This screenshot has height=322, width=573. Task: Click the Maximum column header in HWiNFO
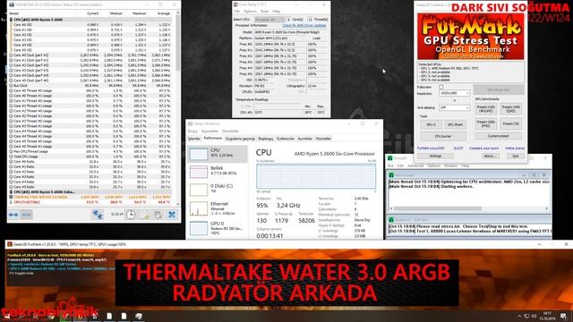[140, 13]
